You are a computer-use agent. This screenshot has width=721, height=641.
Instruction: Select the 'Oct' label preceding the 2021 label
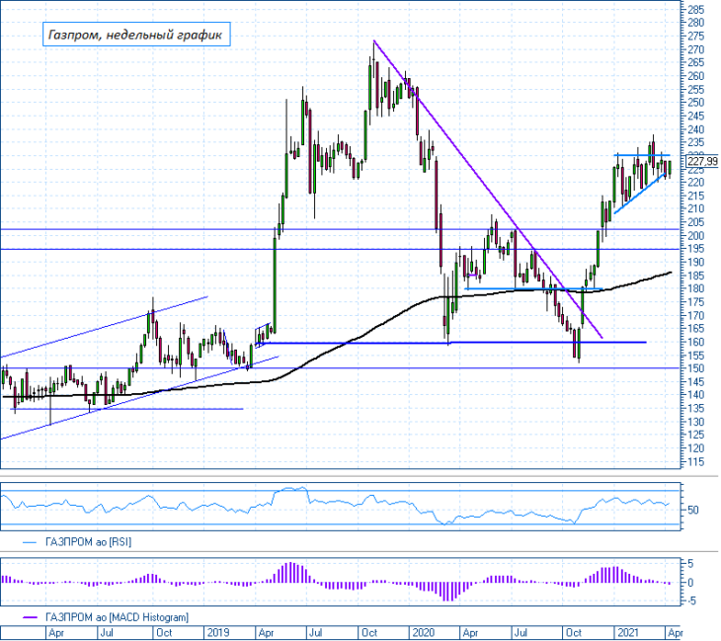point(574,633)
